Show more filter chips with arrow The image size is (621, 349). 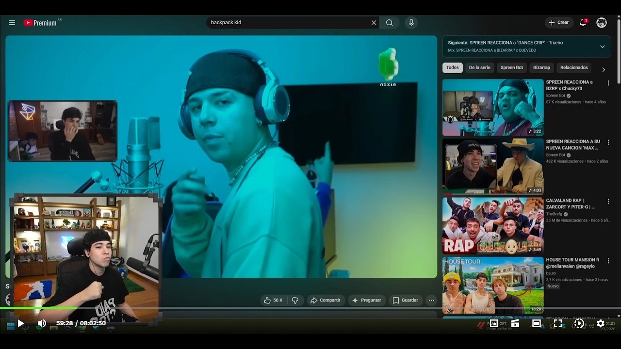tap(604, 69)
